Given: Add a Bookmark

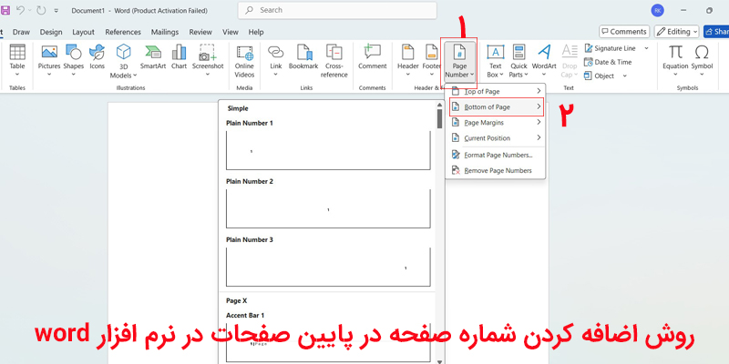Looking at the screenshot, I should point(303,56).
